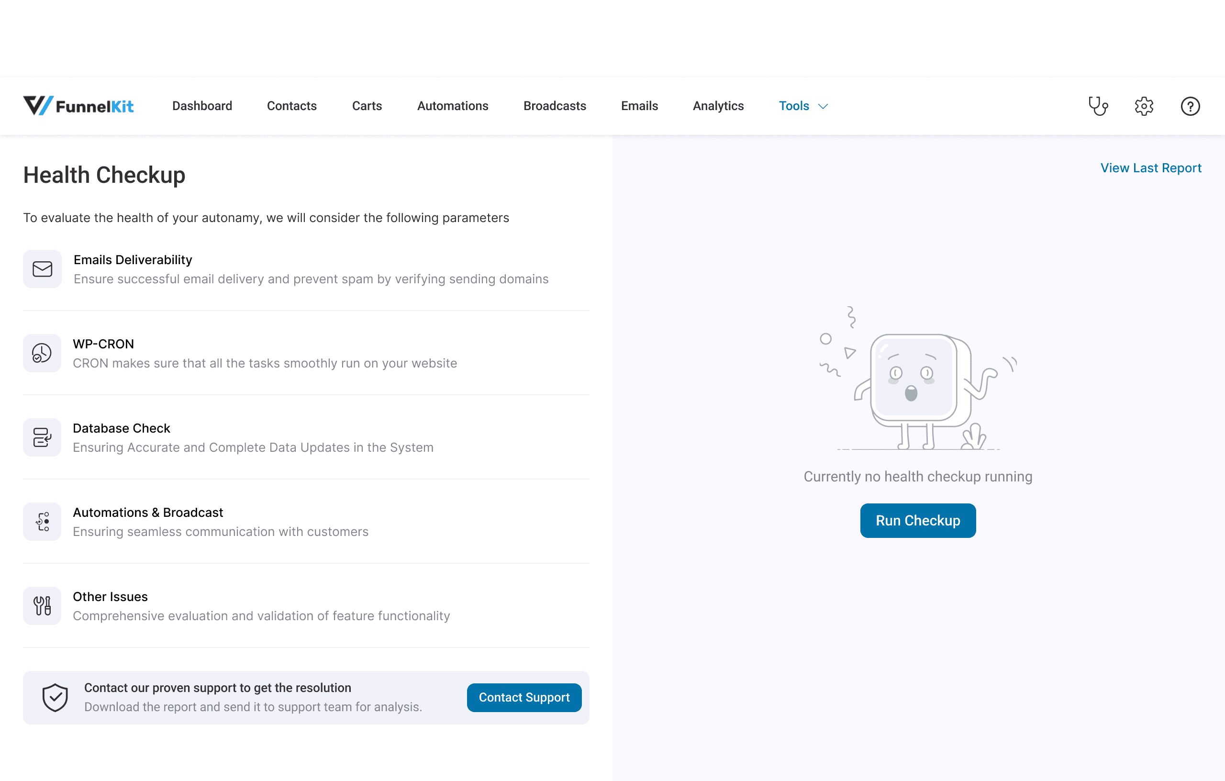Click the Database Check icon
The width and height of the screenshot is (1225, 781).
[x=42, y=437]
